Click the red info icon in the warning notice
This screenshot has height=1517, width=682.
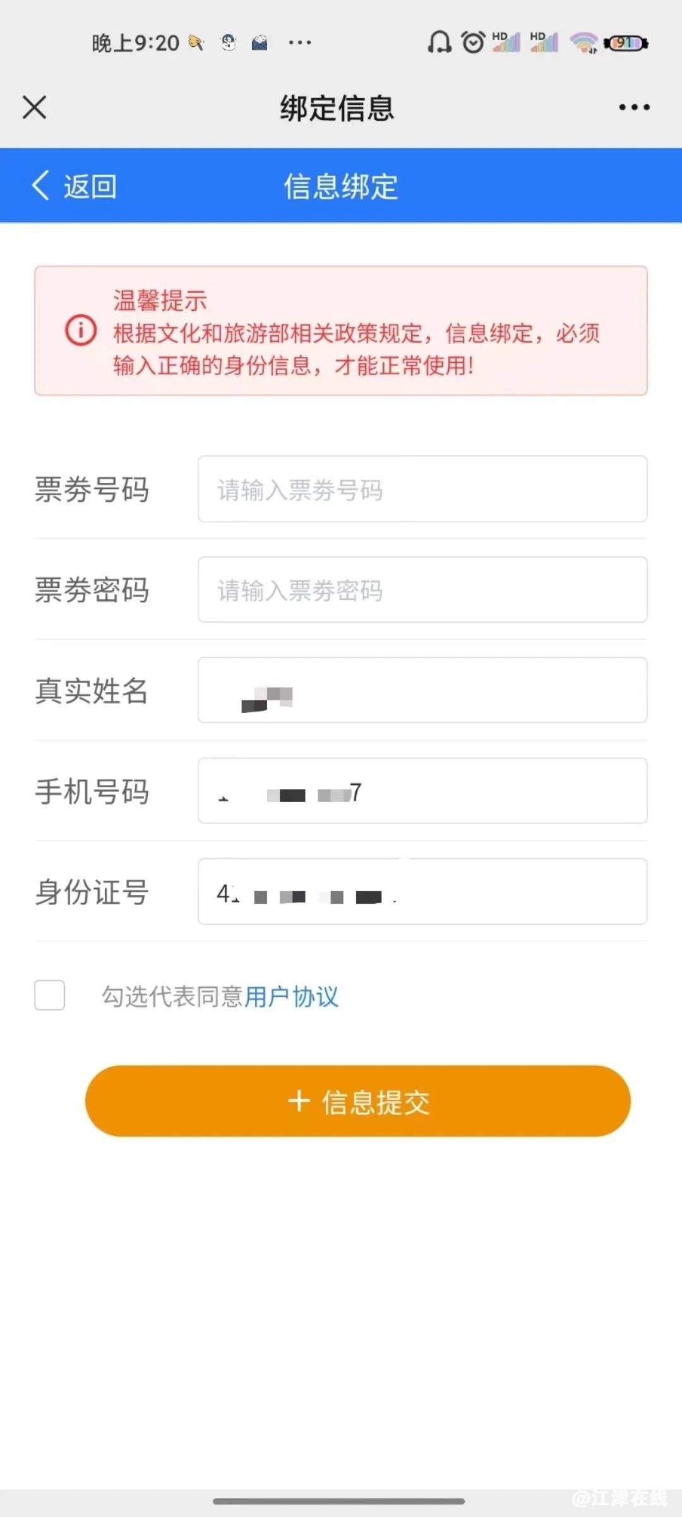coord(81,331)
